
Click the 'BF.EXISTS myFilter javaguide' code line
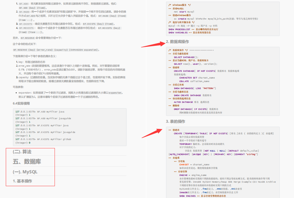[45, 132]
